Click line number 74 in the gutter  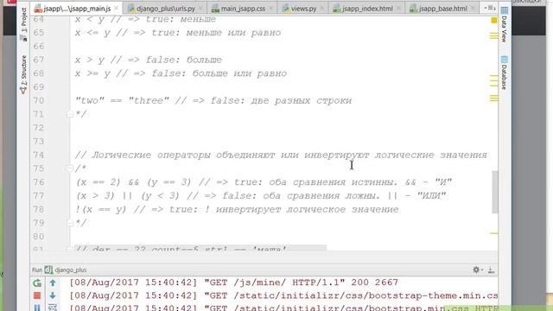39,155
